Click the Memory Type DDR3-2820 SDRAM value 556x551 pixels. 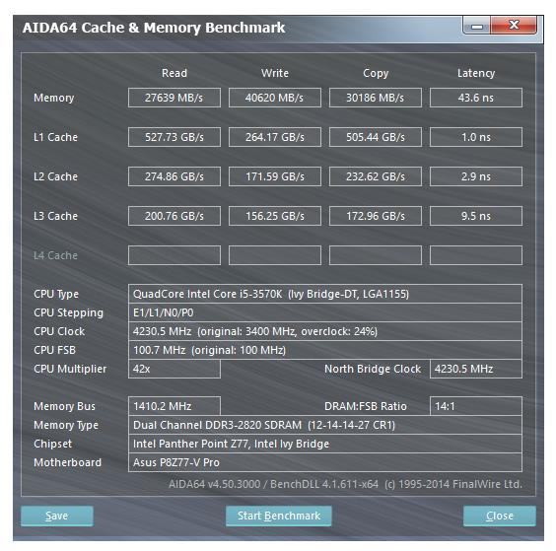pyautogui.click(x=324, y=425)
